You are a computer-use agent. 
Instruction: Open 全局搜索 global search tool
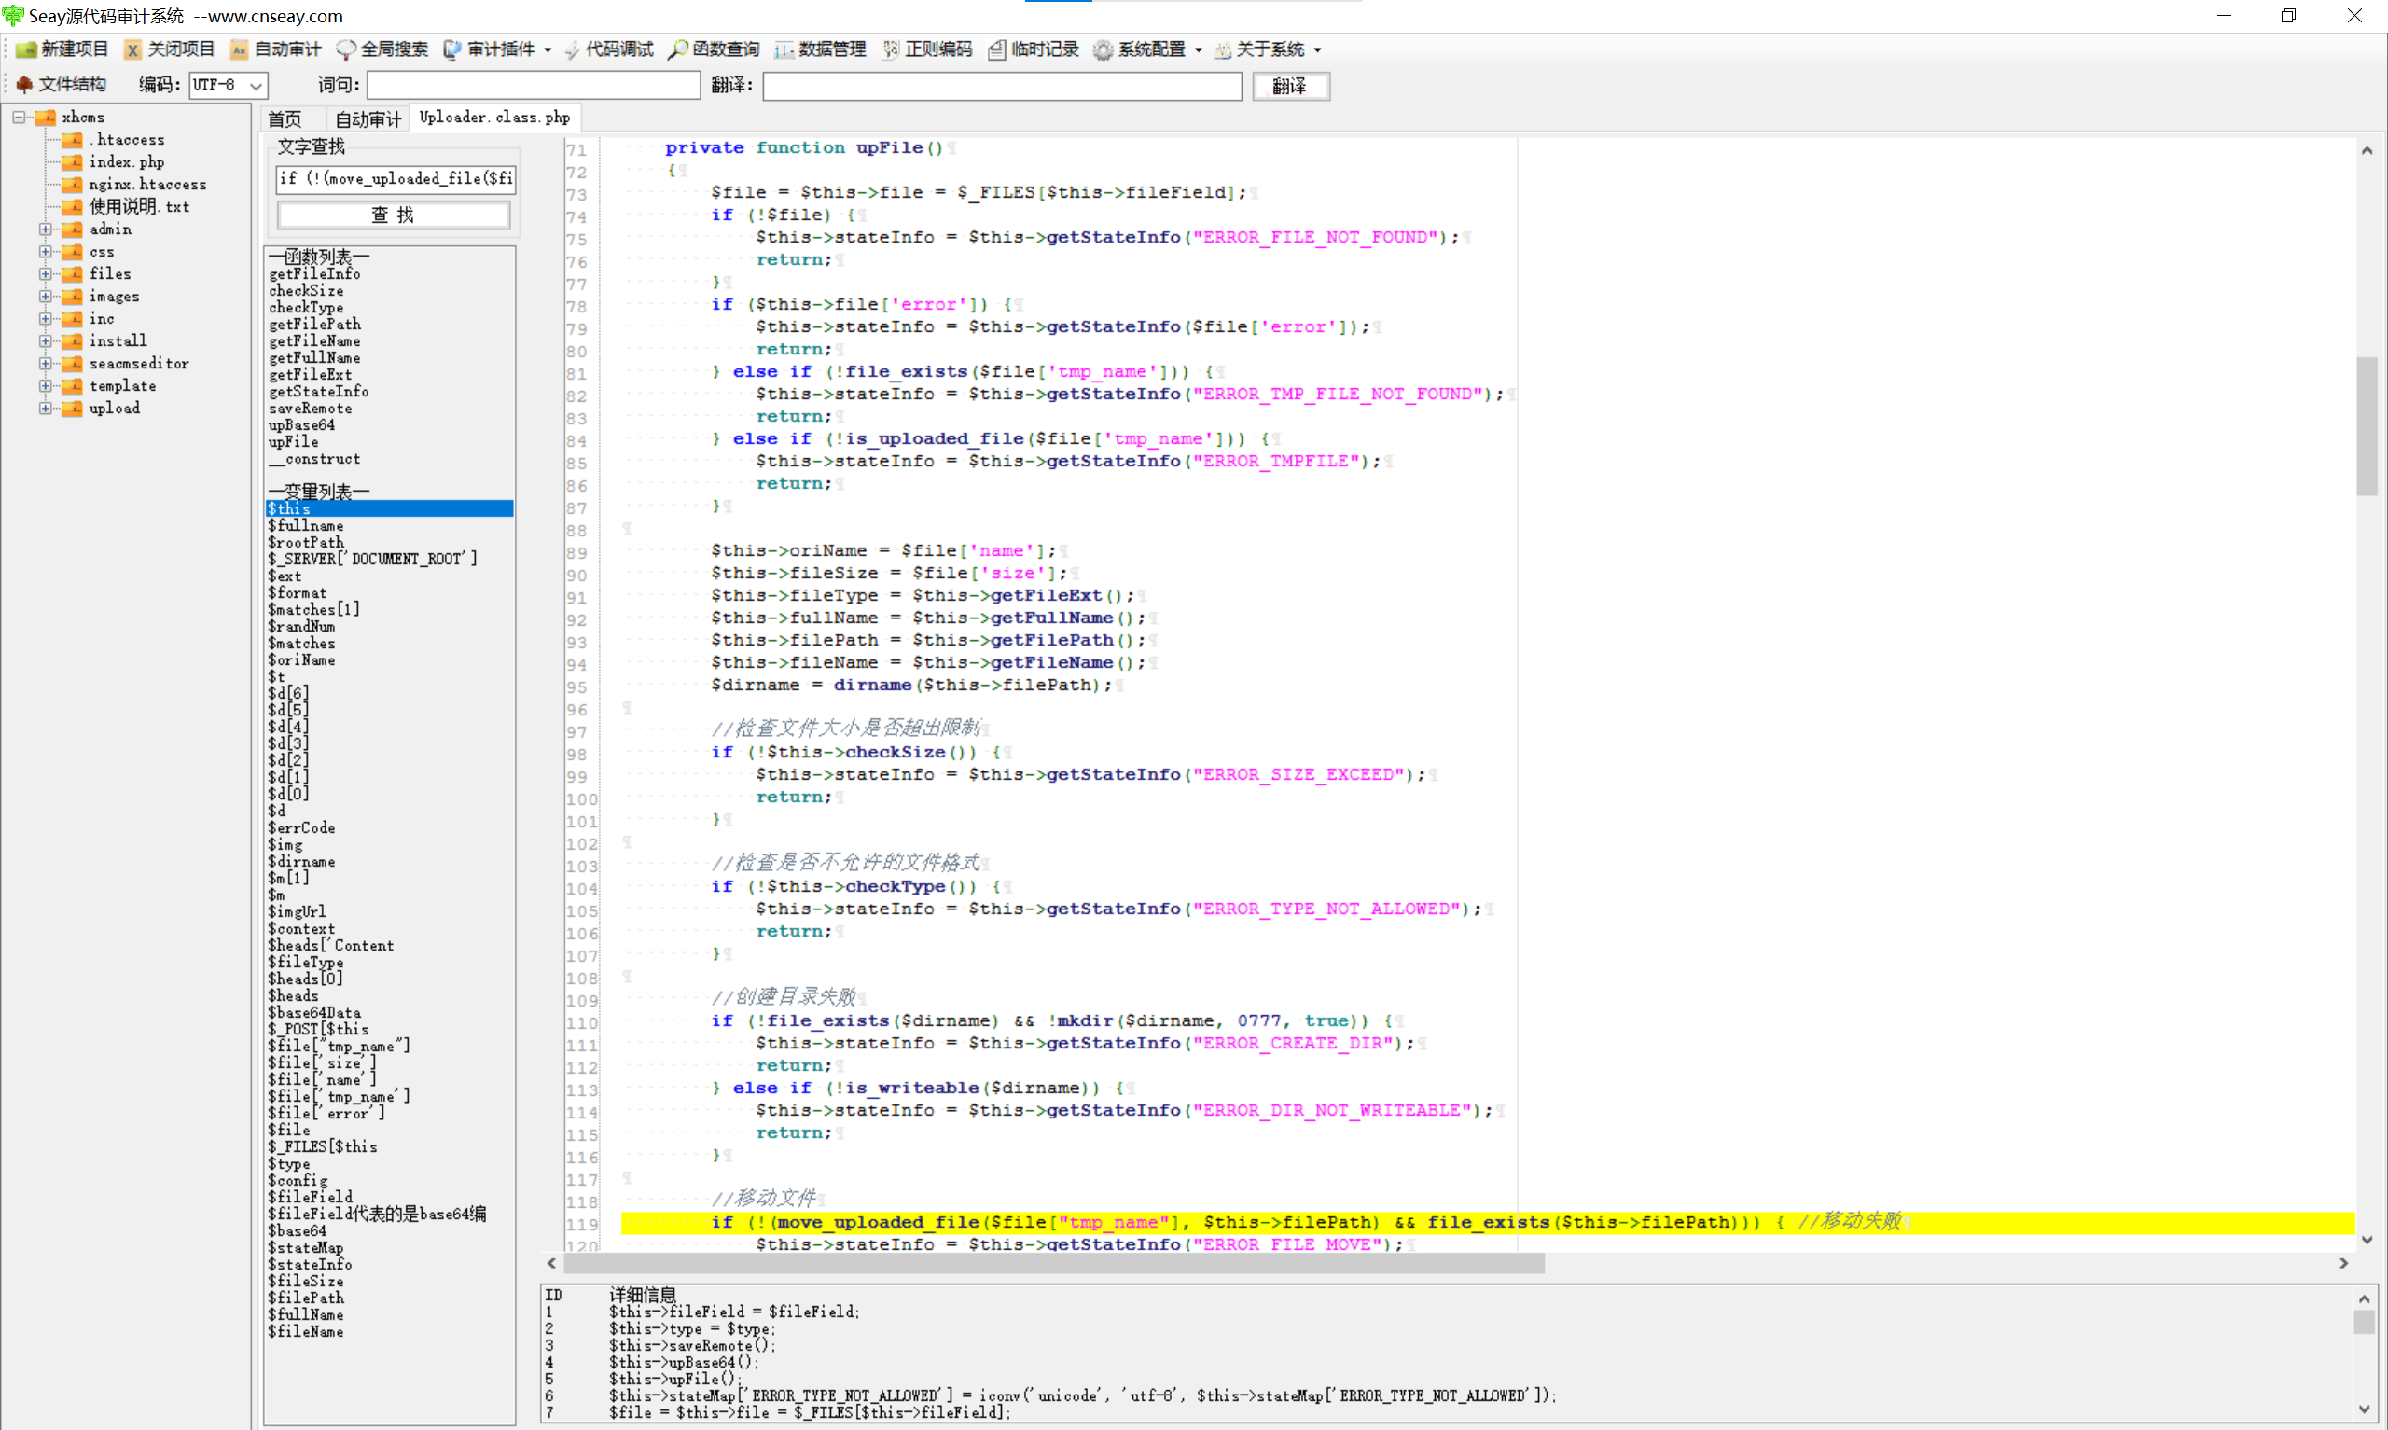[346, 49]
